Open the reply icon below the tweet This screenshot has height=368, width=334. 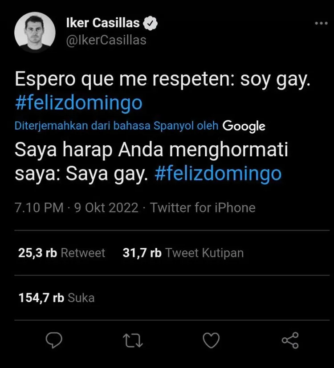pyautogui.click(x=54, y=340)
